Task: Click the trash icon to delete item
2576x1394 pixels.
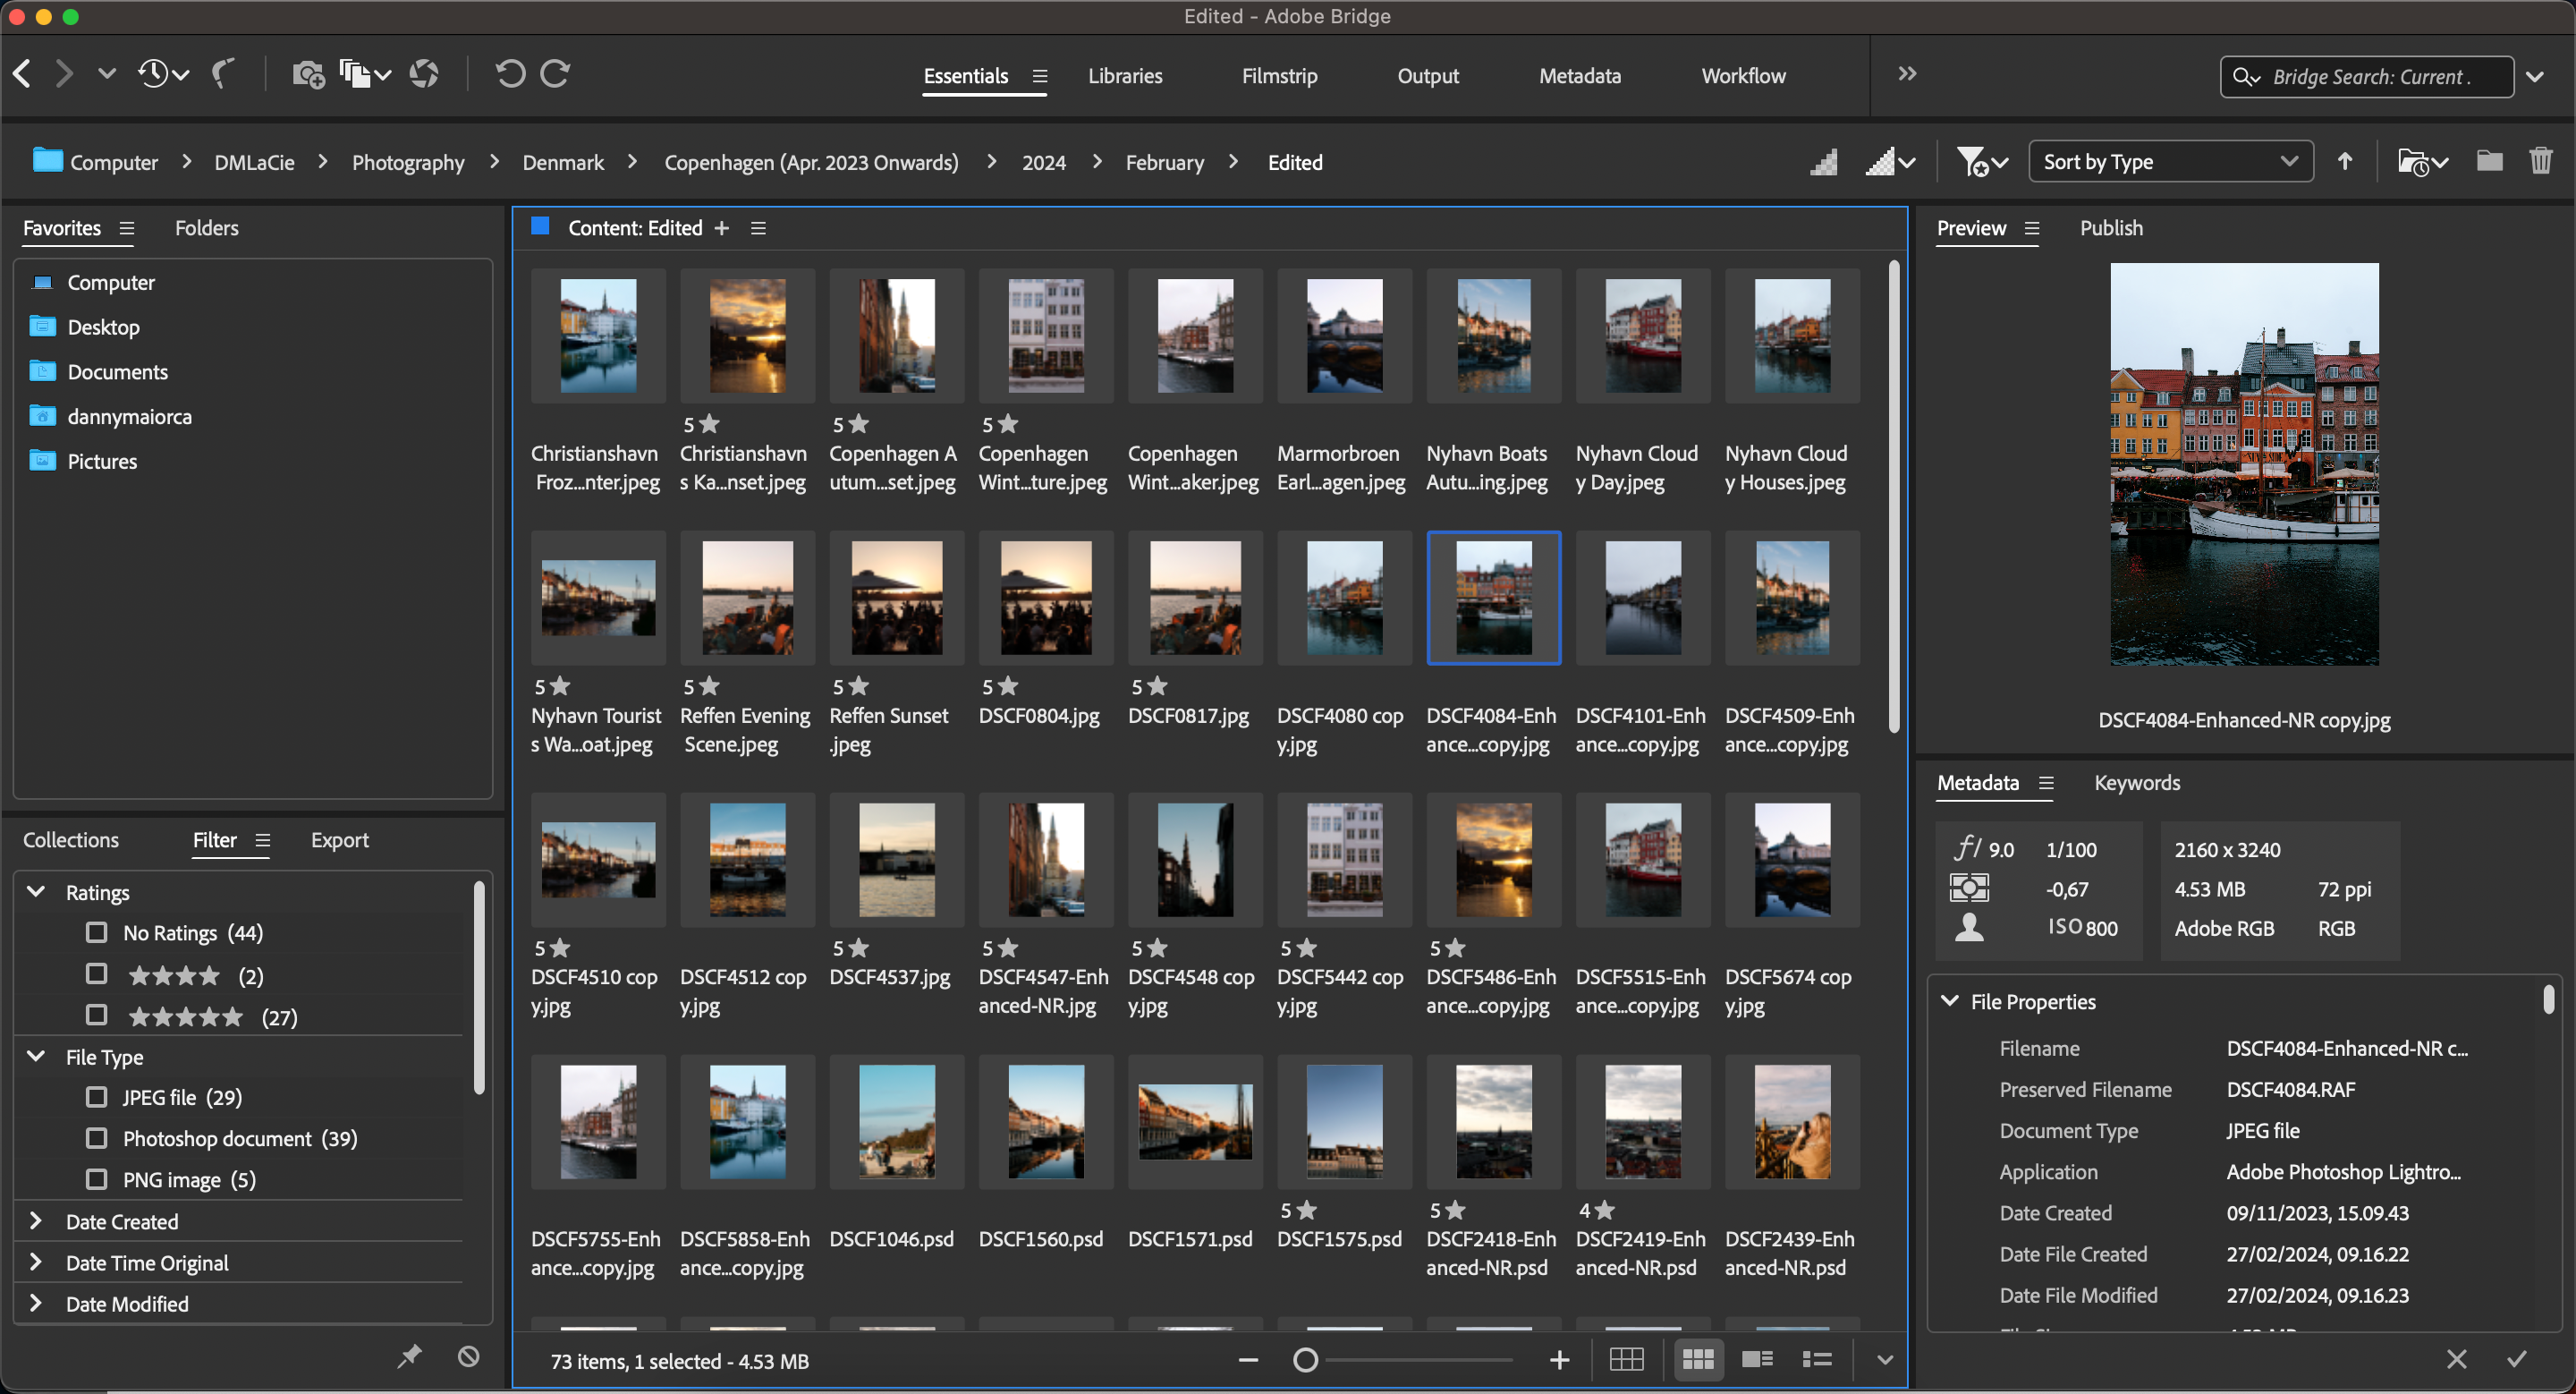Action: (x=2543, y=161)
